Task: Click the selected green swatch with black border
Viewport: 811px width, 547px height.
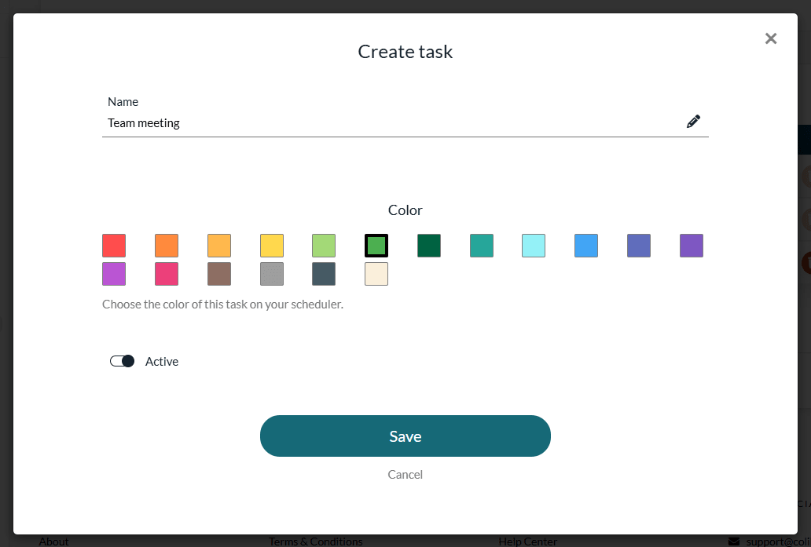Action: pos(376,246)
